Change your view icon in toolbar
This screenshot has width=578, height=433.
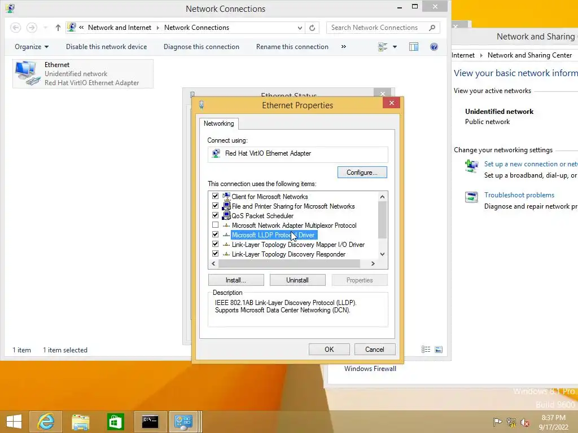(x=383, y=47)
